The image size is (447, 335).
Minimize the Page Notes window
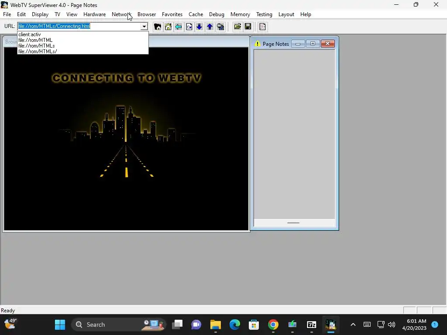click(298, 44)
